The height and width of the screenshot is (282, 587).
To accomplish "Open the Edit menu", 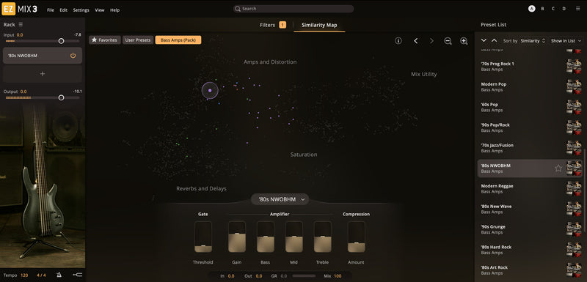I will pos(64,10).
